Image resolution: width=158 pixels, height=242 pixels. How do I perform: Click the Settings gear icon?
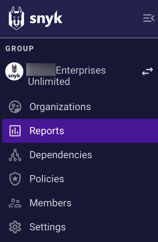click(x=15, y=227)
